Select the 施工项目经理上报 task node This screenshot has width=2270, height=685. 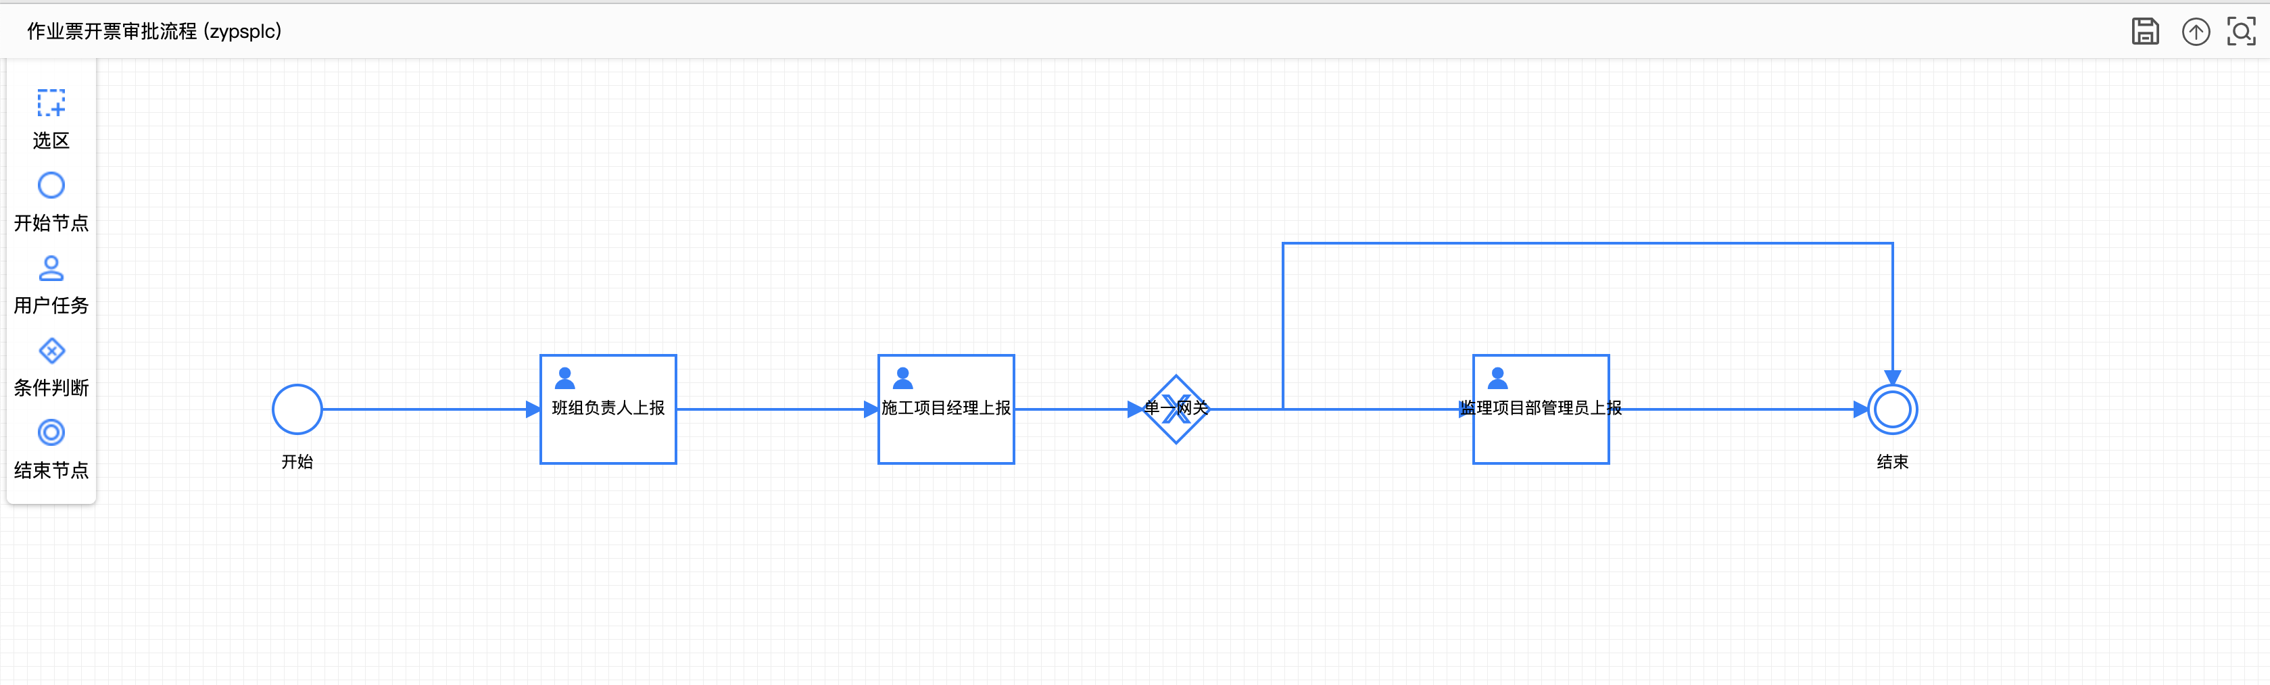[x=946, y=409]
